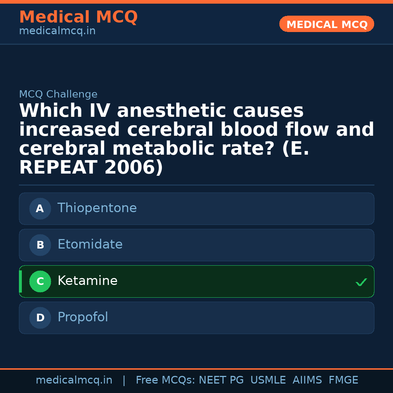Click the green checkmark beside Ketamine
The image size is (393, 393).
(361, 282)
